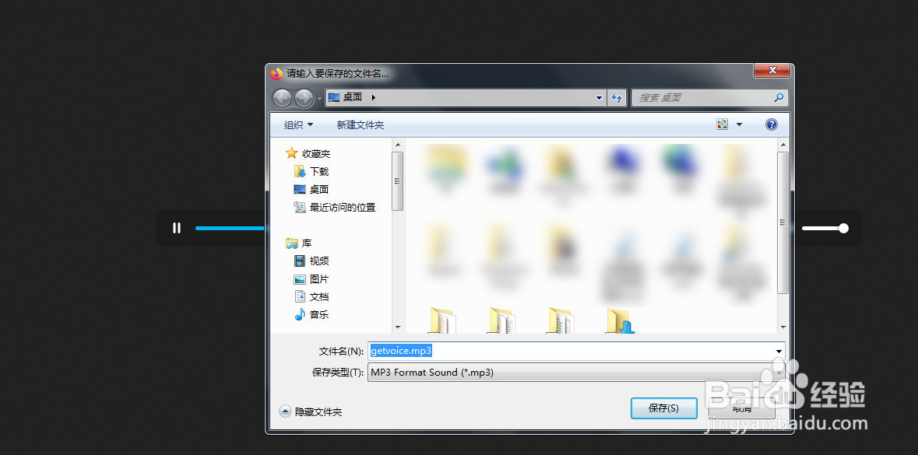918x455 pixels.
Task: Click the 图片 library icon
Action: coord(300,279)
